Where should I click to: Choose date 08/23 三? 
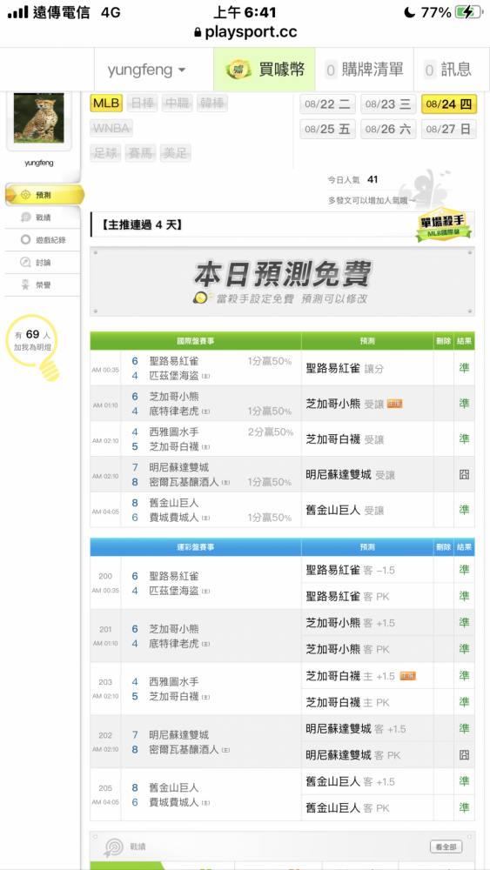388,104
